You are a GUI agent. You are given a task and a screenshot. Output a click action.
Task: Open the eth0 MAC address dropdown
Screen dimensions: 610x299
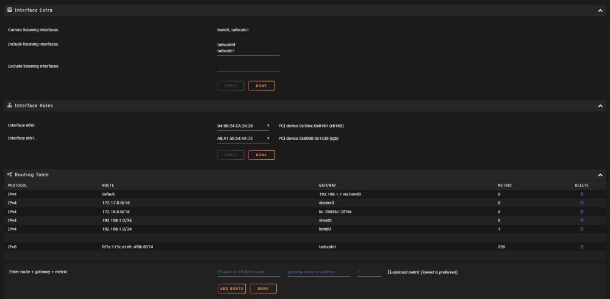(x=243, y=126)
